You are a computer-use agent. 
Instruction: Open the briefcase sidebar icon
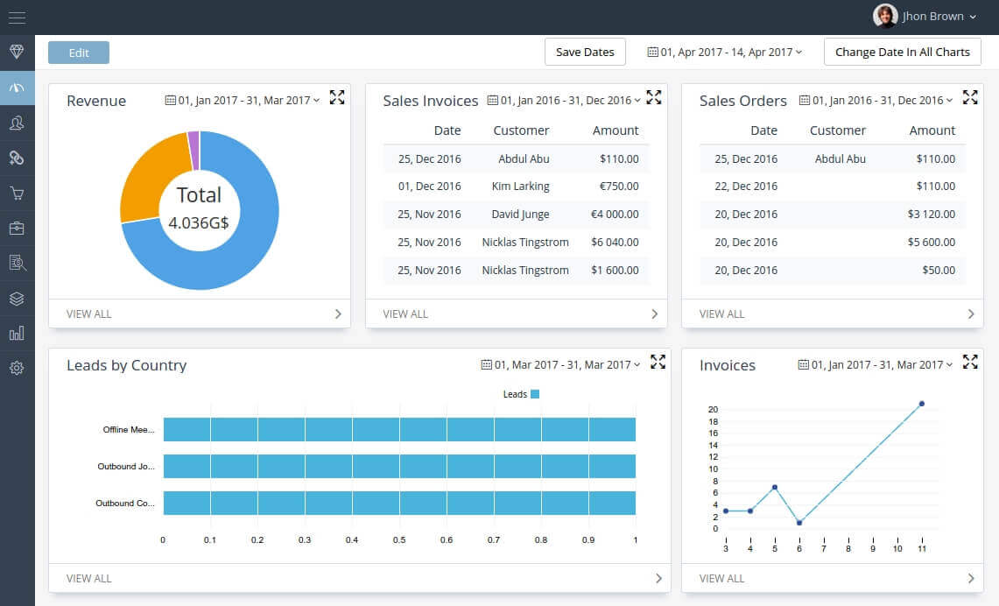pos(17,229)
